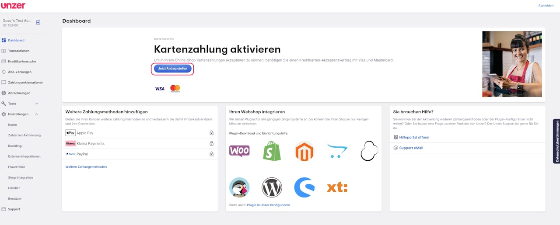This screenshot has height=225, width=560.
Task: Click the account switch icon beside Susu's Test
Action: 38,22
